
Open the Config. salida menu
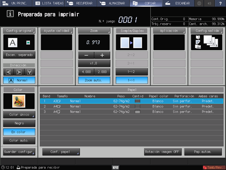(207, 31)
